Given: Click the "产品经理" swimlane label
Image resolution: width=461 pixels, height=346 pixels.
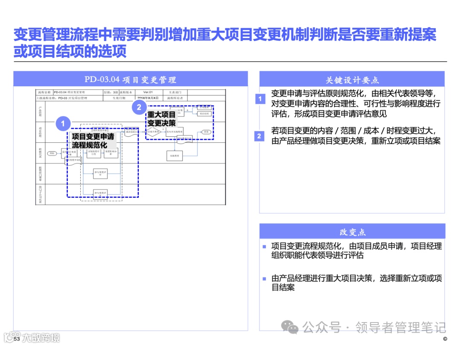Looking at the screenshot, I should point(40,111).
